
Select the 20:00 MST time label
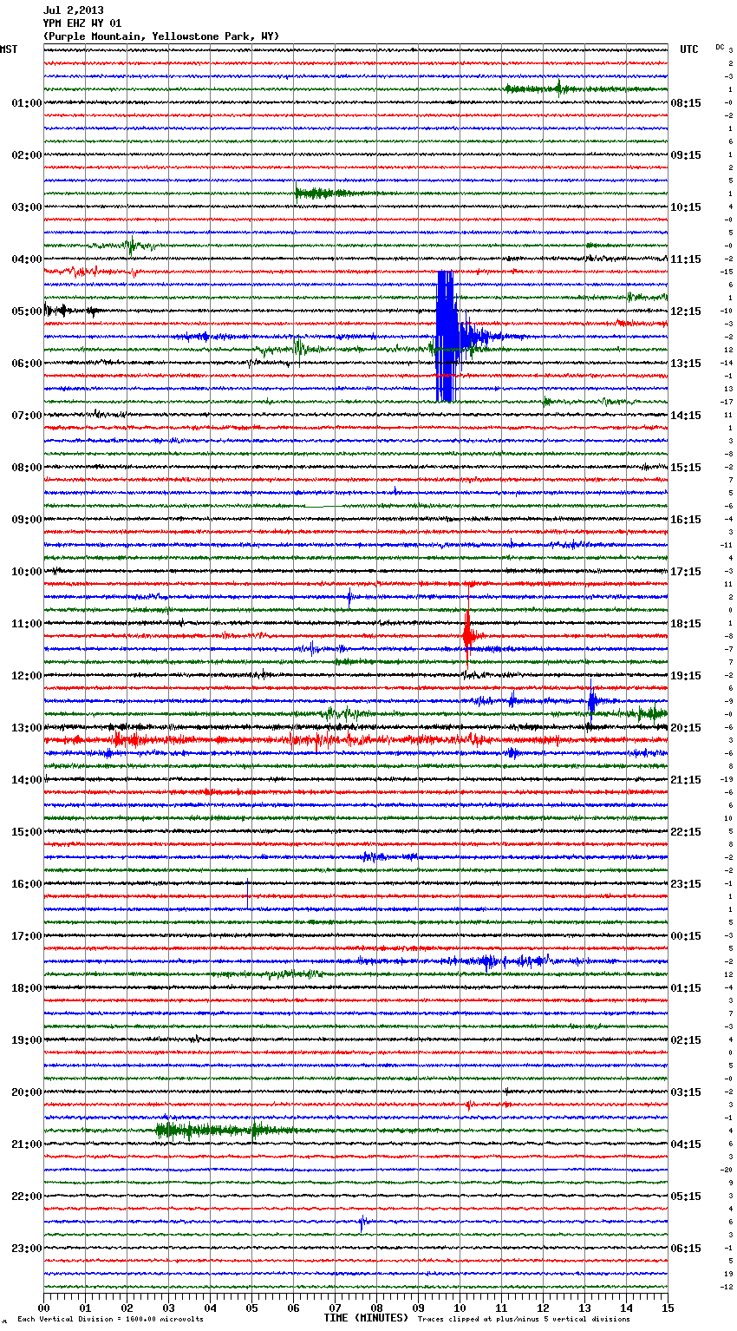pyautogui.click(x=27, y=1092)
